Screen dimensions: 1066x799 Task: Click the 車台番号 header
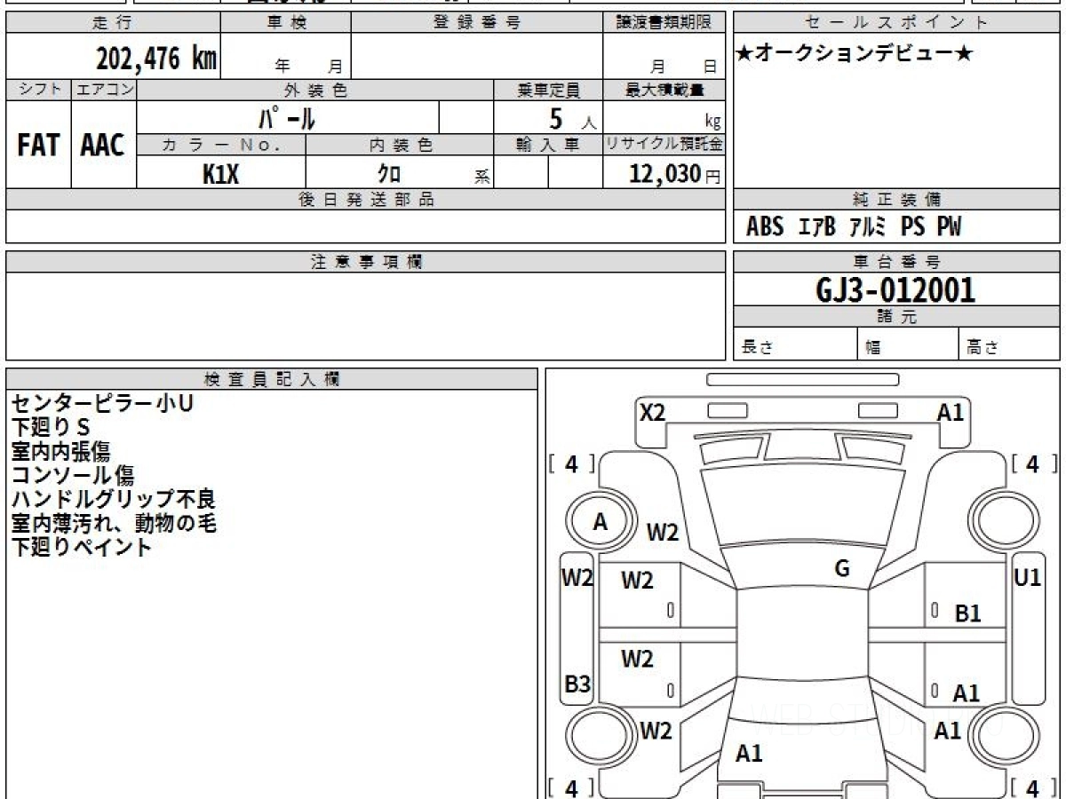click(x=897, y=262)
